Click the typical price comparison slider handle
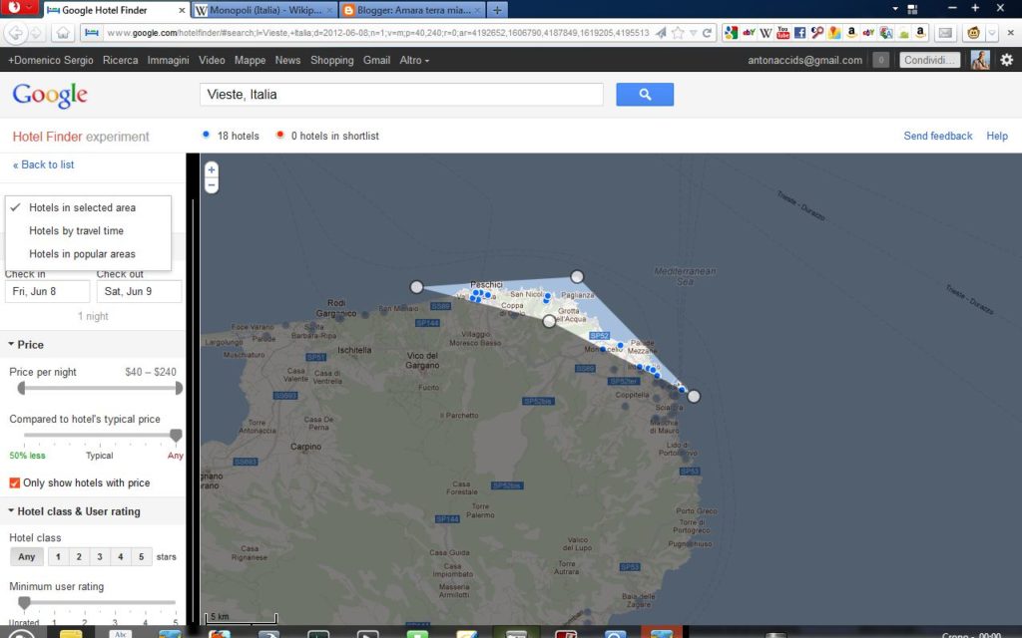The image size is (1022, 638). tap(176, 436)
